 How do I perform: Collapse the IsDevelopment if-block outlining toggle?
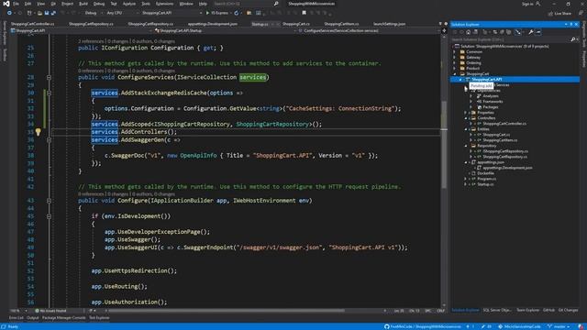click(49, 216)
